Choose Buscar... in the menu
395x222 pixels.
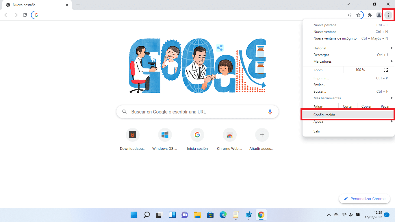(x=348, y=92)
